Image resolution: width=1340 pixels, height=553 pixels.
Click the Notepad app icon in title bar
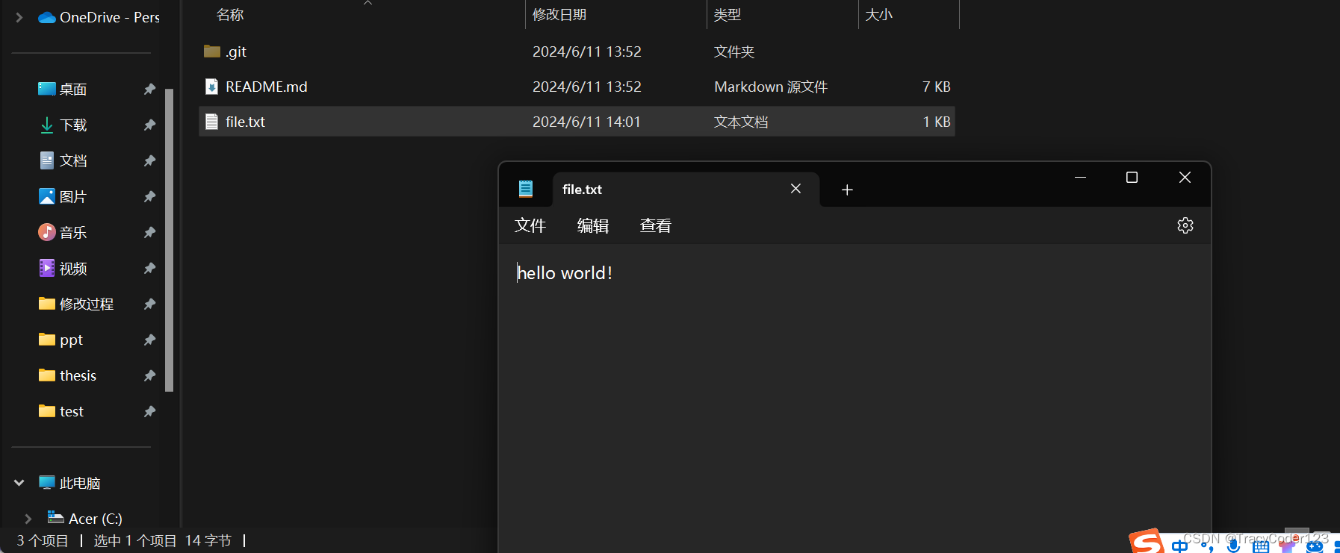point(526,189)
